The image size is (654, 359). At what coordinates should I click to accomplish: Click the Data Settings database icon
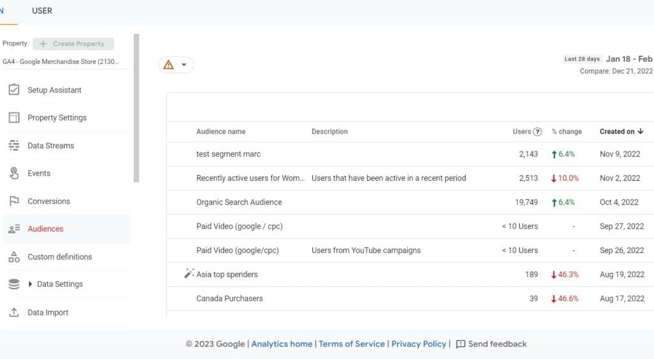14,284
